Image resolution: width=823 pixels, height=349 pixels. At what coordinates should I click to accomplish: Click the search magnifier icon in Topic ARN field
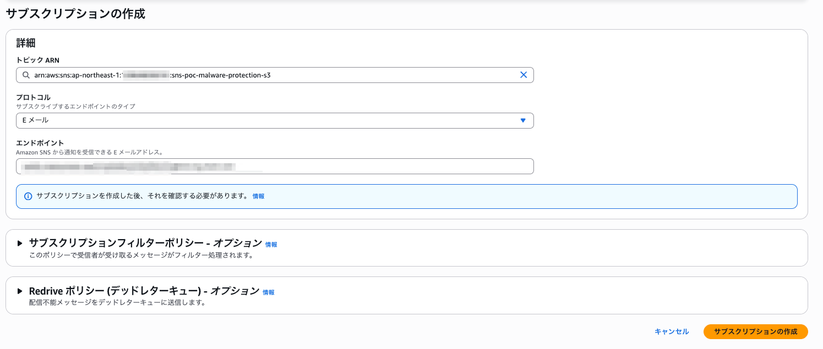(26, 75)
